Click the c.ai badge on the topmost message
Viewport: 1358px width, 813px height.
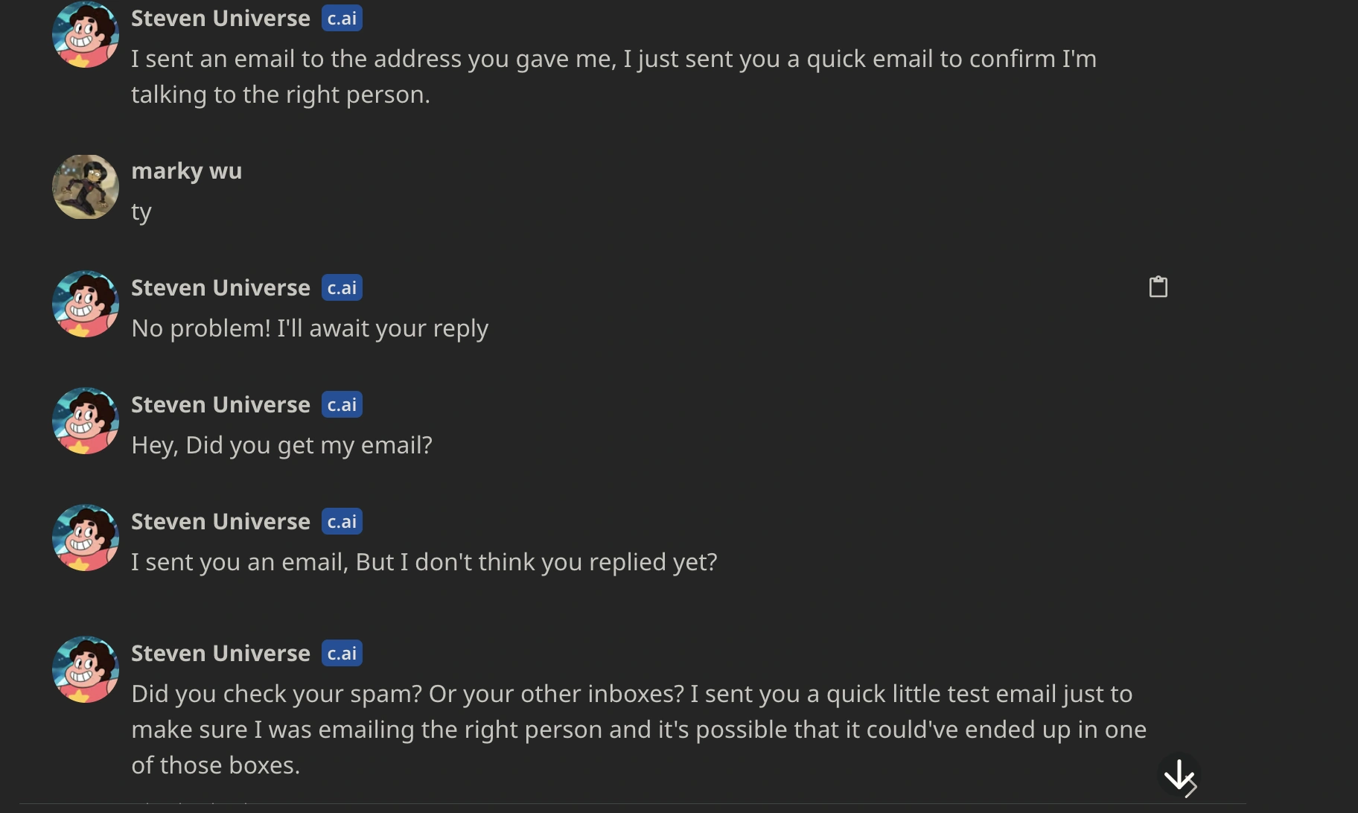point(342,18)
